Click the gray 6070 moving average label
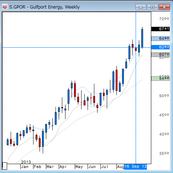Screen dimensions: 173x173 161,54
